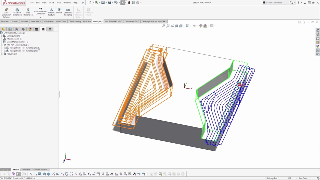Image resolution: width=320 pixels, height=180 pixels.
Task: Open the Insert menu
Action: (51, 2)
